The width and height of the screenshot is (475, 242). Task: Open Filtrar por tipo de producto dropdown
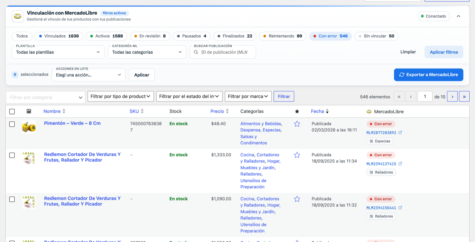point(121,96)
